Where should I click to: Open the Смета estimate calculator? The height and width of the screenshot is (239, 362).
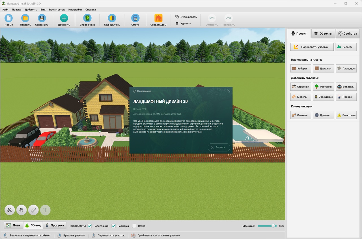135,18
